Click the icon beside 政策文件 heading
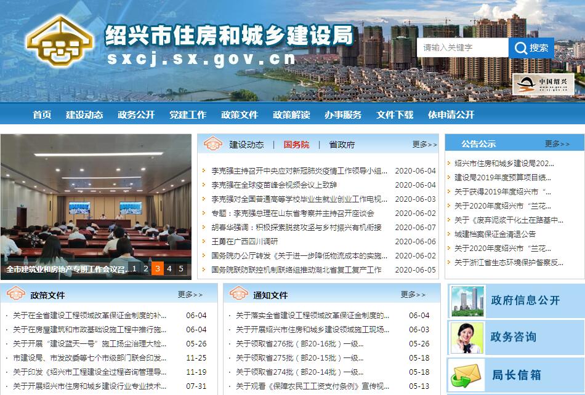 15,295
